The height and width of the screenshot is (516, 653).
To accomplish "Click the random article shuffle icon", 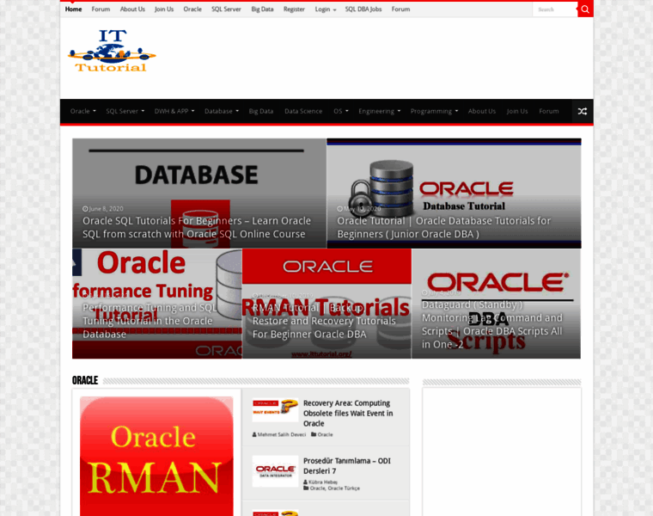I will click(x=583, y=111).
